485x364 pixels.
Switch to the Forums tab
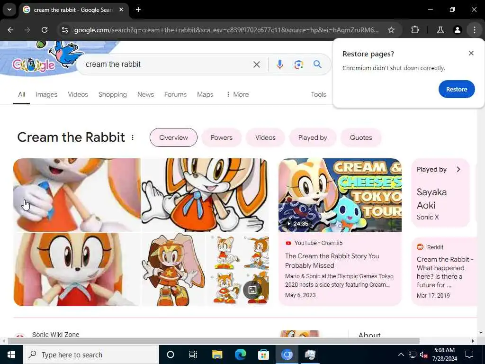(x=175, y=94)
